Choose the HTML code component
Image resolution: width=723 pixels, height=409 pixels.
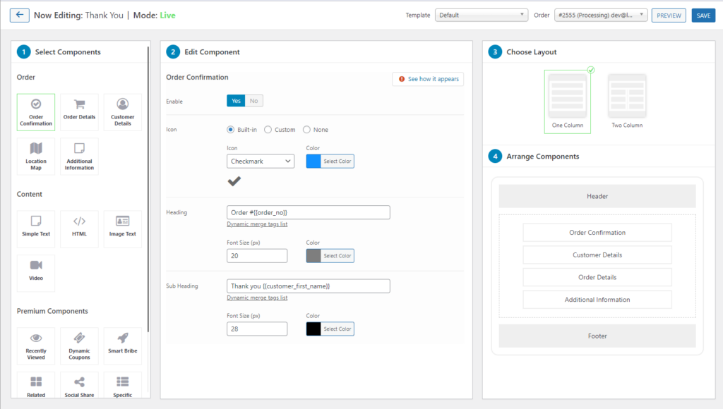pyautogui.click(x=79, y=229)
